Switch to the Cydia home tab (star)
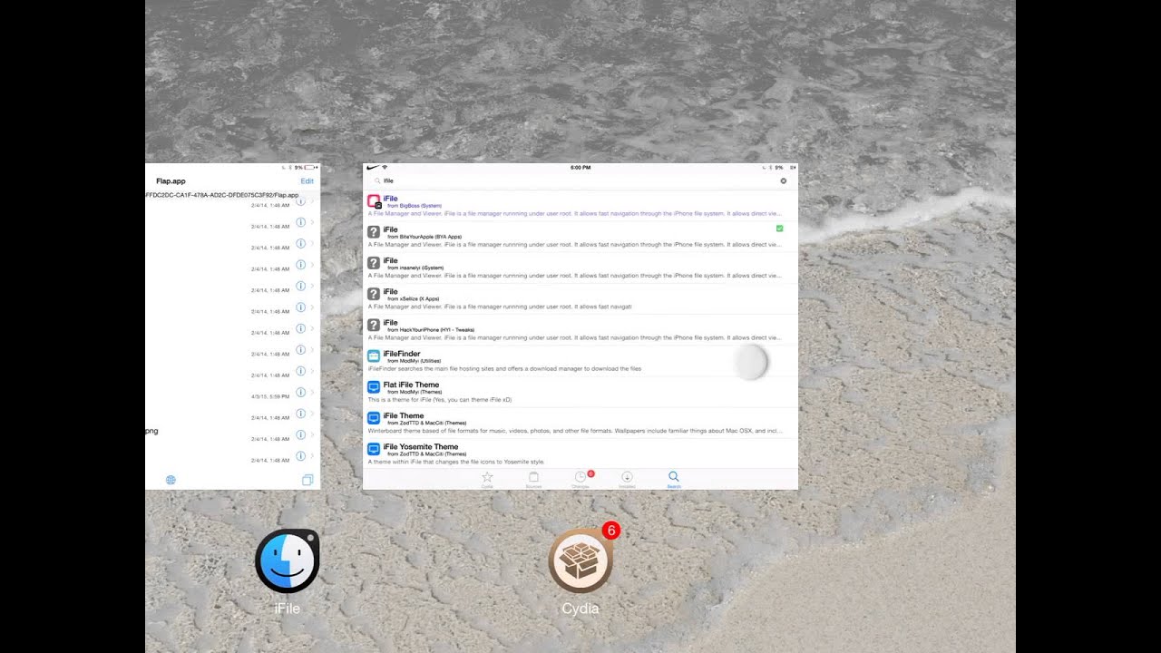The image size is (1161, 653). (x=487, y=479)
